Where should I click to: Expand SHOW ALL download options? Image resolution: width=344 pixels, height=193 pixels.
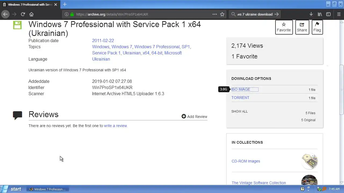click(x=239, y=111)
